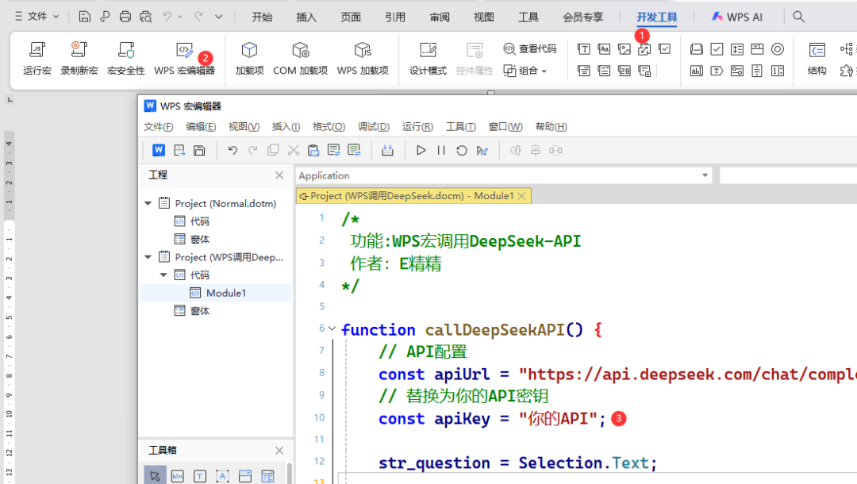Run the macro with the Play button
857x484 pixels.
(x=421, y=150)
